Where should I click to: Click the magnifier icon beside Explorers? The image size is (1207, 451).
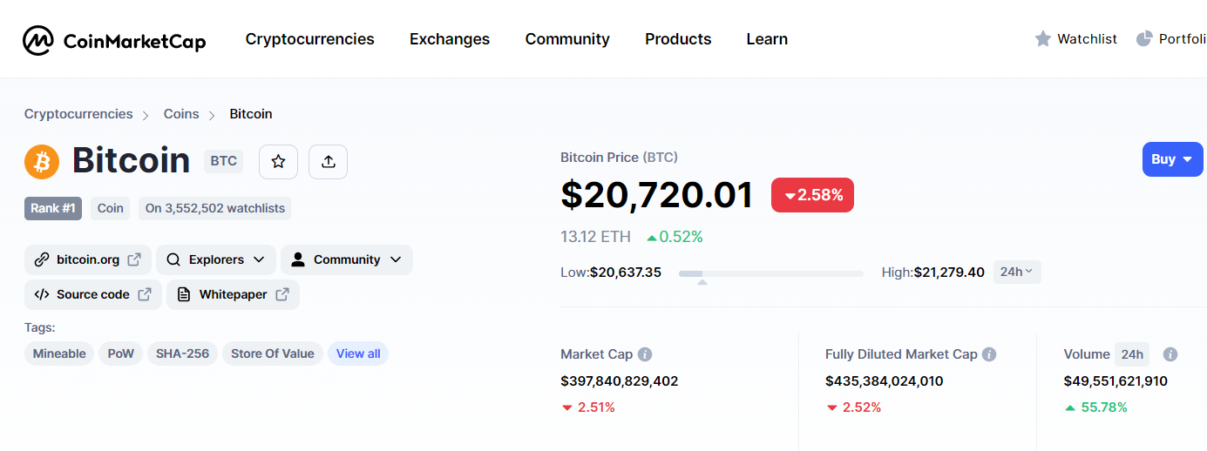[173, 259]
